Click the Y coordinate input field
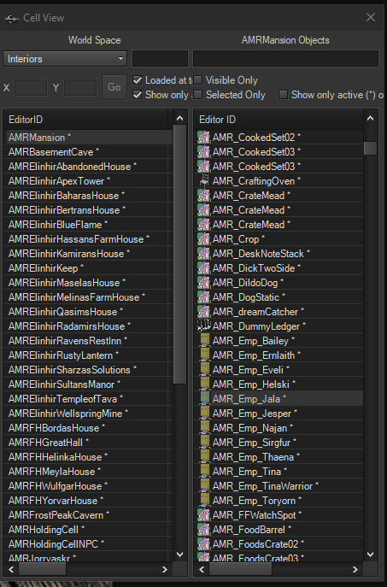This screenshot has width=387, height=587. pos(80,88)
